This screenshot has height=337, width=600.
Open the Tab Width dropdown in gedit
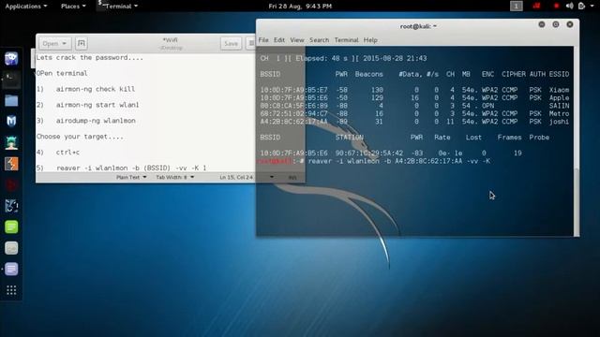[x=175, y=177]
